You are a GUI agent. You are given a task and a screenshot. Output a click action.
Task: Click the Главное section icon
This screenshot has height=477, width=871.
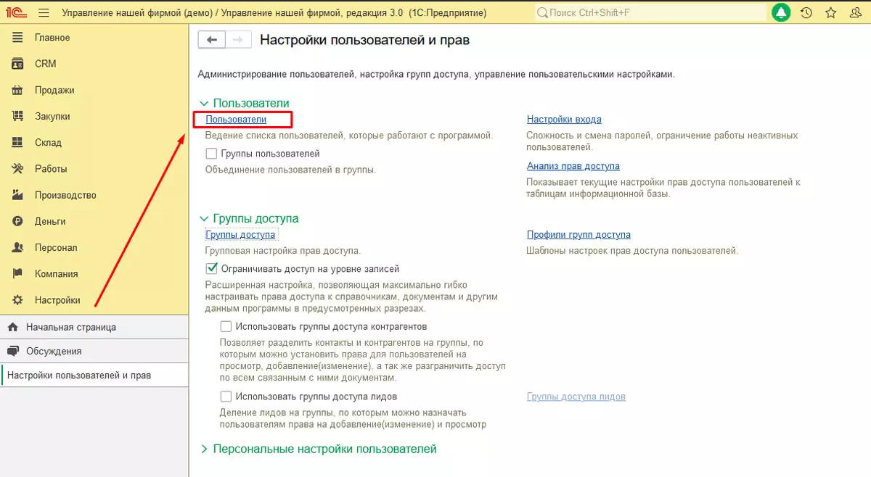tap(18, 38)
